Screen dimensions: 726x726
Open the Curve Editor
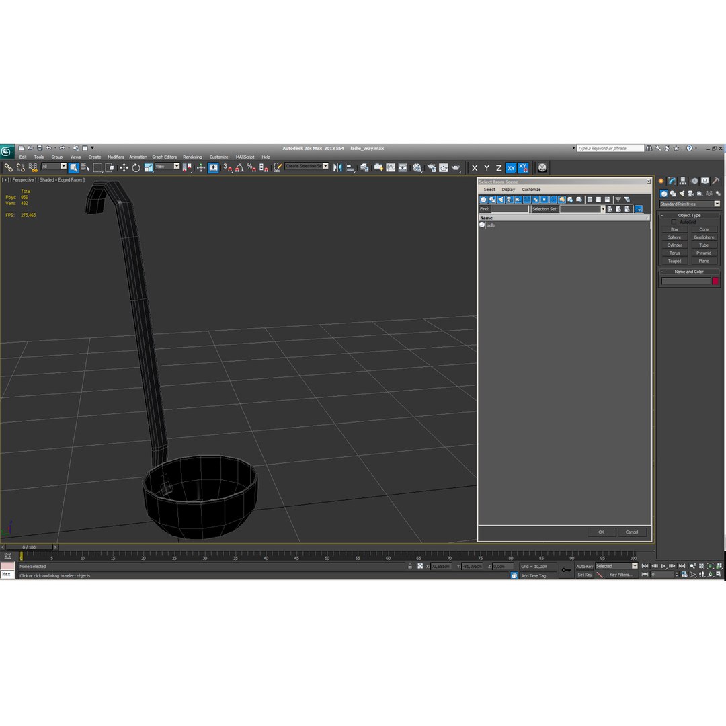[x=391, y=167]
